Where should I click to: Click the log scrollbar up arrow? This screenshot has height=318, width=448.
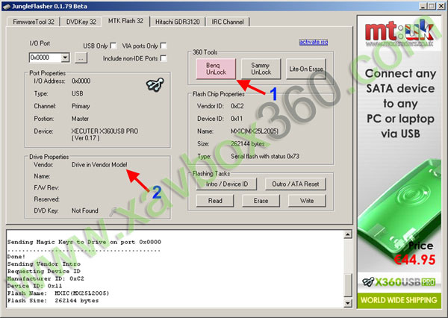click(x=347, y=235)
